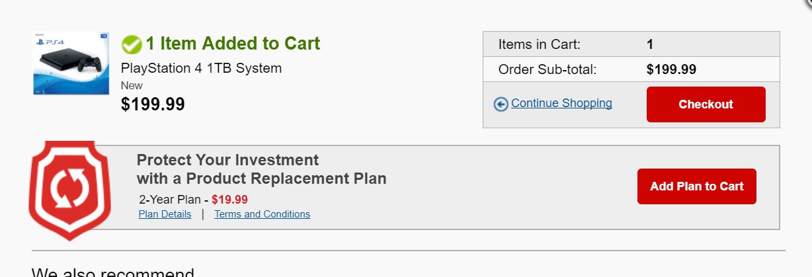Viewport: 812px width, 277px height.
Task: Click the green checkmark success icon
Action: click(x=132, y=44)
